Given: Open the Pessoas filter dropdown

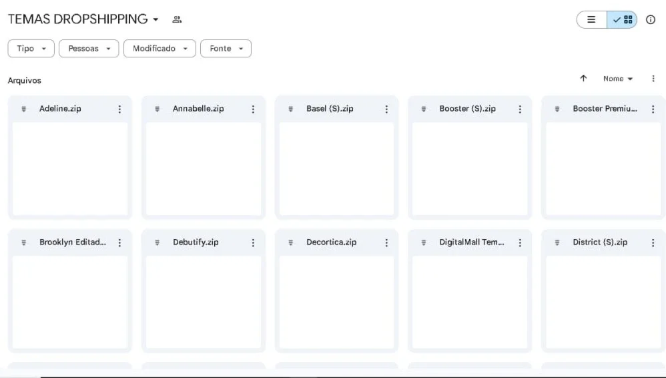Looking at the screenshot, I should pos(89,49).
